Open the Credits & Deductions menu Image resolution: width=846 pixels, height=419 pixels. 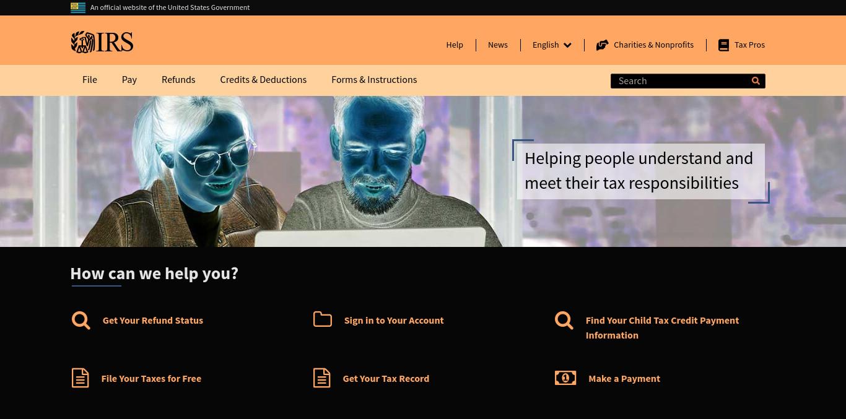[x=263, y=80]
